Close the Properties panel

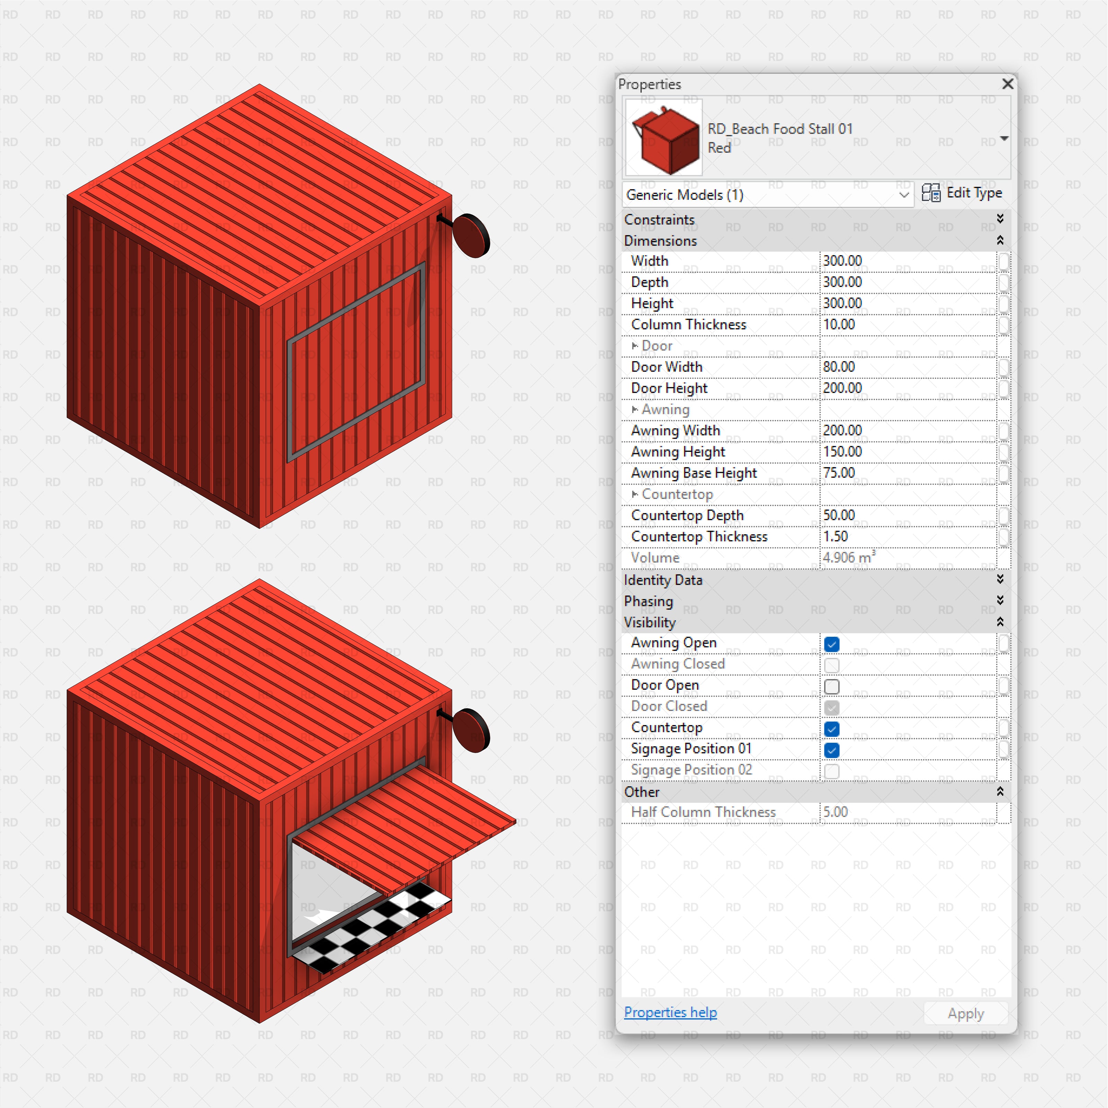point(1007,84)
